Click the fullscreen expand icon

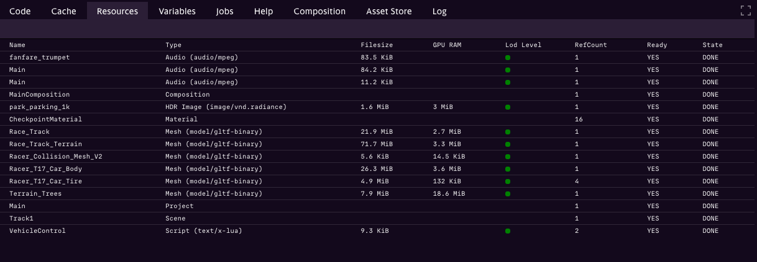[746, 11]
